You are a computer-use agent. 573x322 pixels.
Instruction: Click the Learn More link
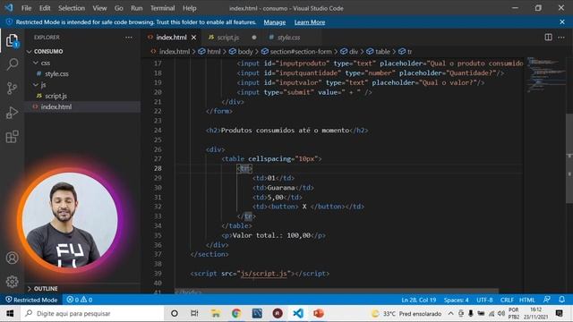pos(310,22)
